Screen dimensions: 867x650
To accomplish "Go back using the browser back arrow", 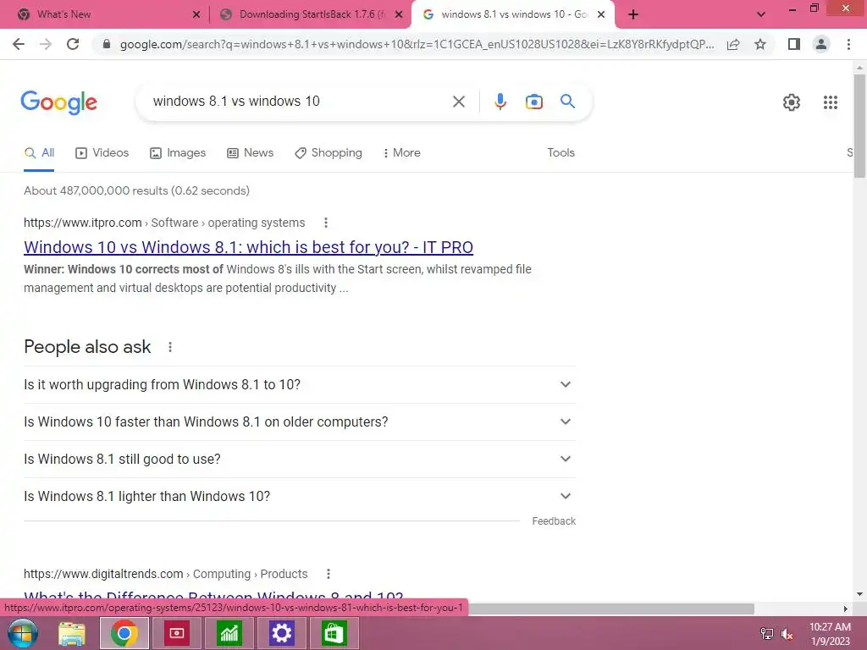I will (x=19, y=44).
